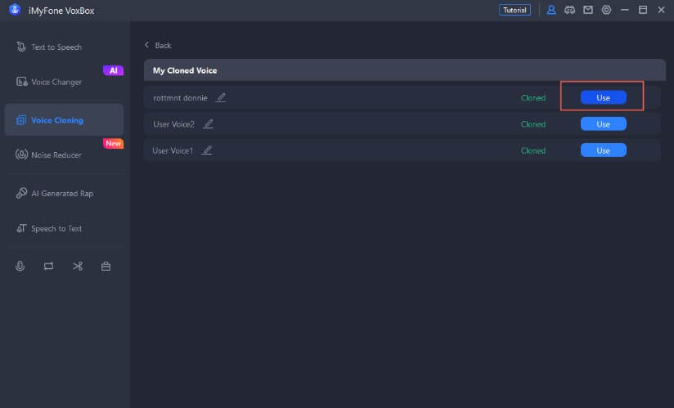674x408 pixels.
Task: Close the VoxBox window
Action: tap(661, 10)
